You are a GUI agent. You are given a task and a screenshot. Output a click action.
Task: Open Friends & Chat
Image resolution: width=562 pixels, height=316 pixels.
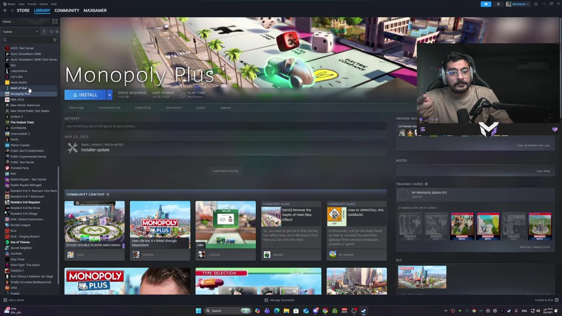click(x=546, y=300)
